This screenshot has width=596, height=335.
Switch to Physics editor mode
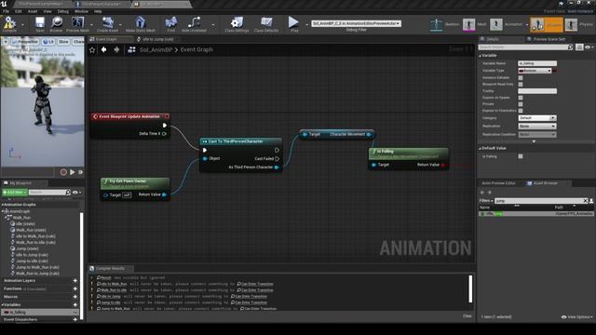click(578, 24)
